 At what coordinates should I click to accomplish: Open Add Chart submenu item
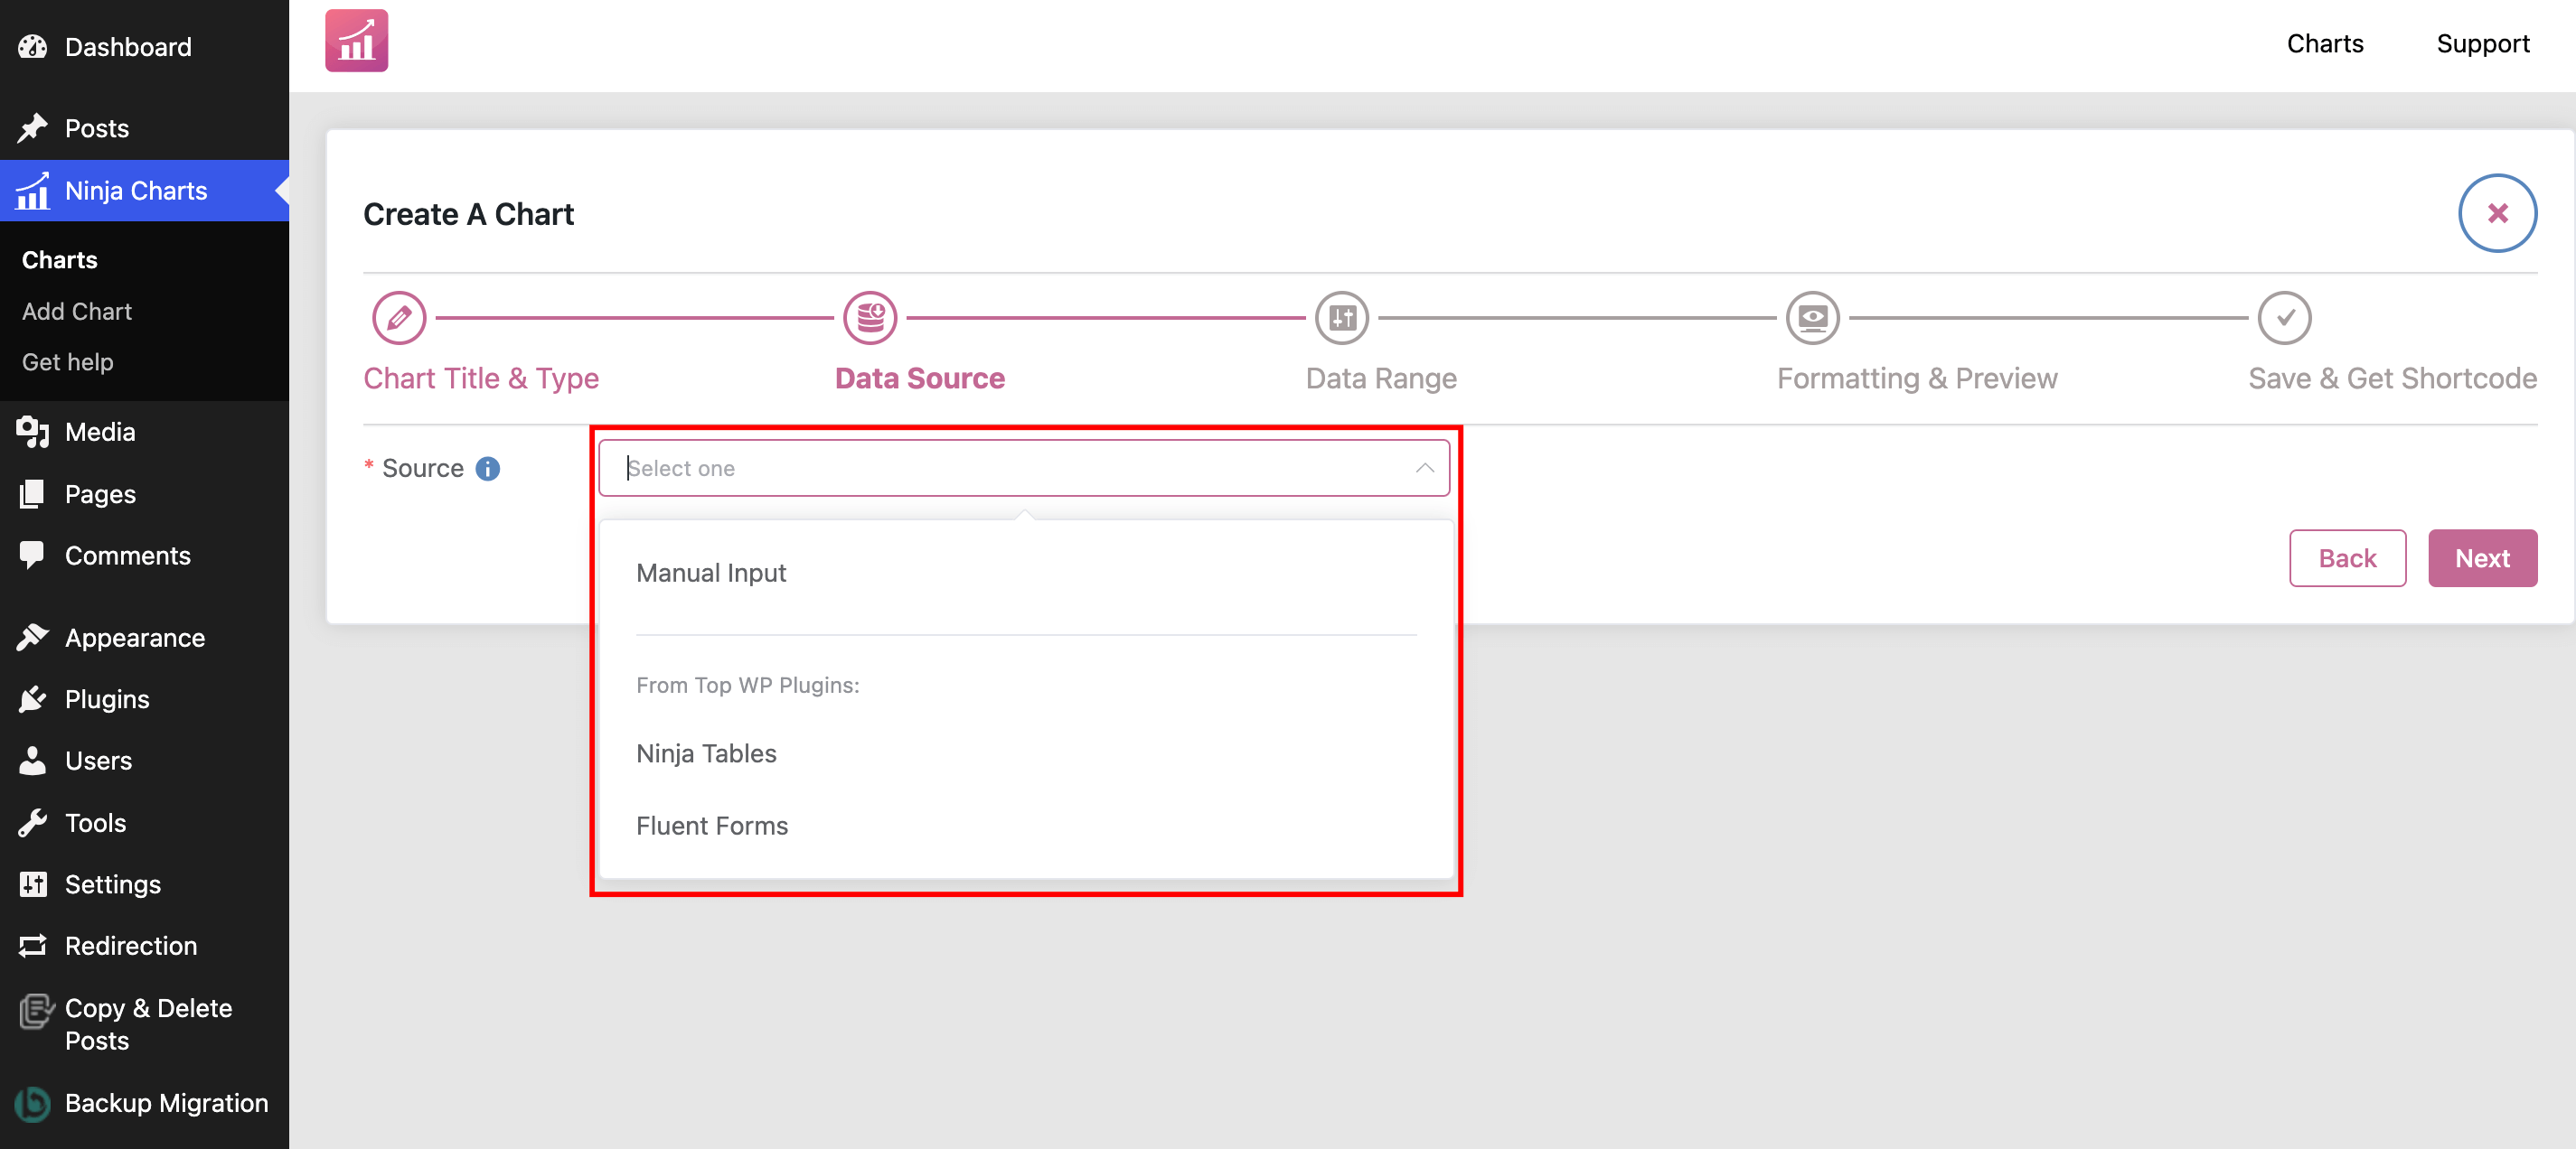click(x=77, y=311)
